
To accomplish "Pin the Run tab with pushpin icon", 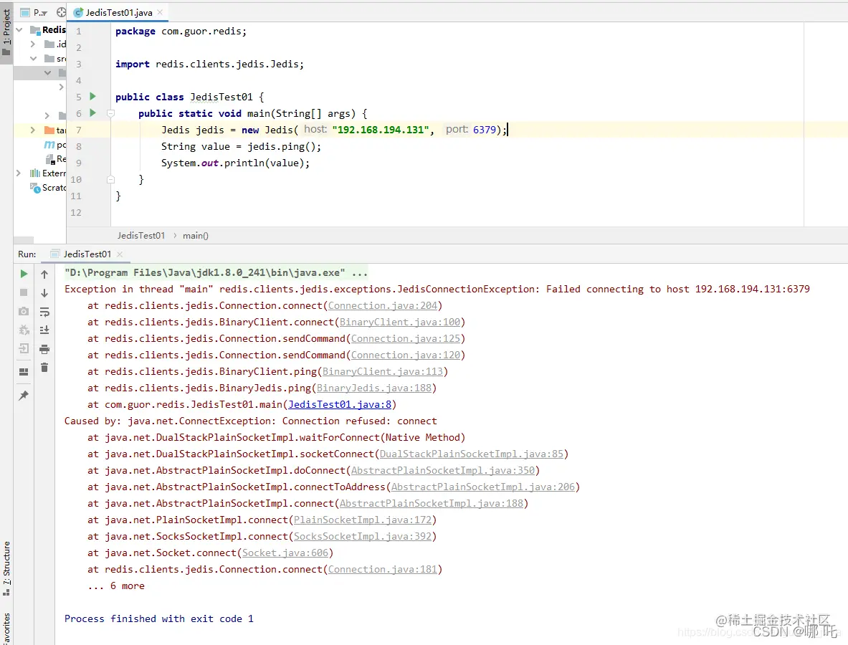I will (24, 396).
